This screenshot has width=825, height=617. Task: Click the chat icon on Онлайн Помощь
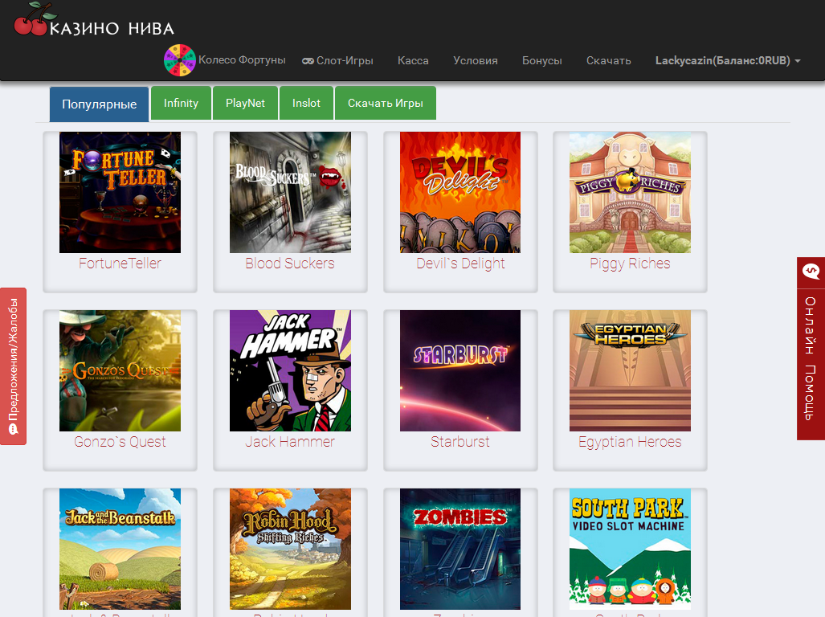click(x=811, y=272)
